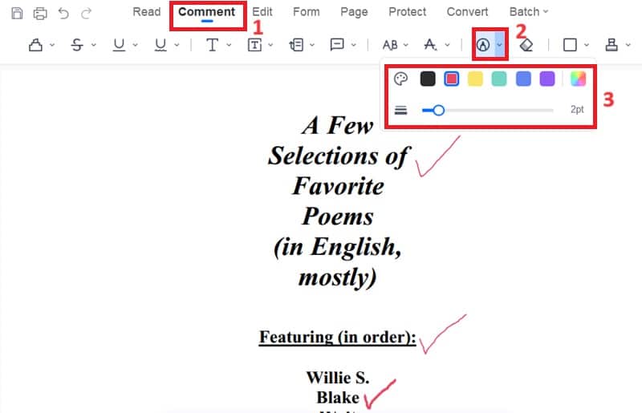The width and height of the screenshot is (642, 413).
Task: Click the Print icon
Action: 40,13
